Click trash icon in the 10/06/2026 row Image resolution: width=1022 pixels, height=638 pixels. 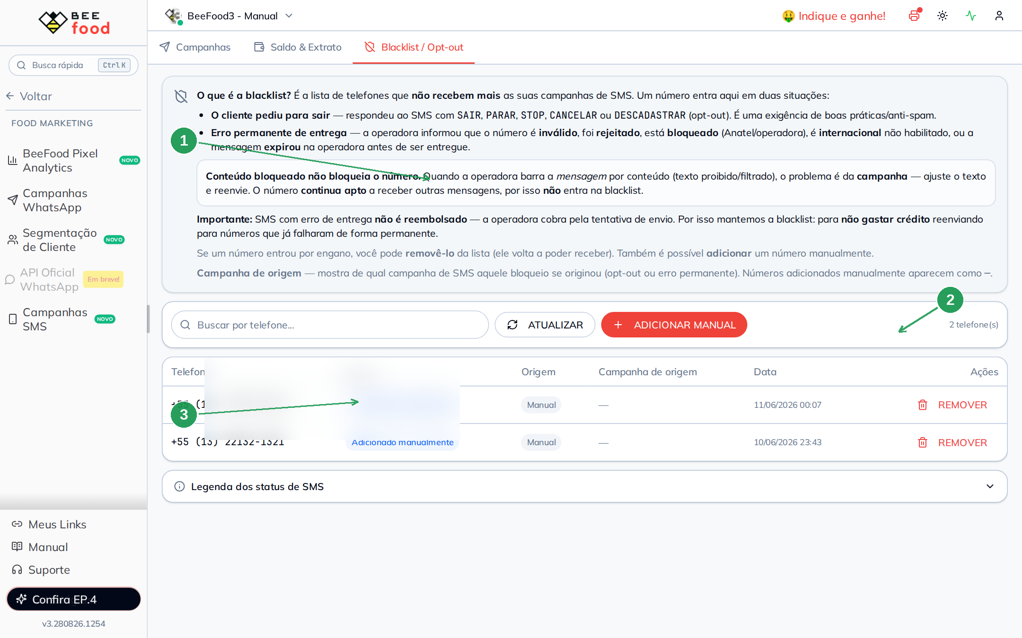coord(922,443)
